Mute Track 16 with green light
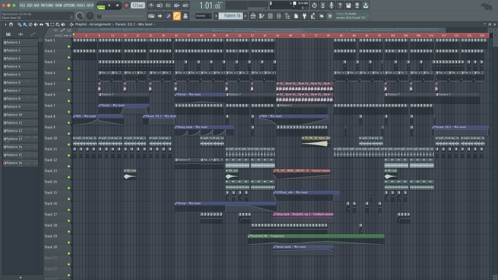Viewport: 498px width, 280px height. pyautogui.click(x=69, y=210)
